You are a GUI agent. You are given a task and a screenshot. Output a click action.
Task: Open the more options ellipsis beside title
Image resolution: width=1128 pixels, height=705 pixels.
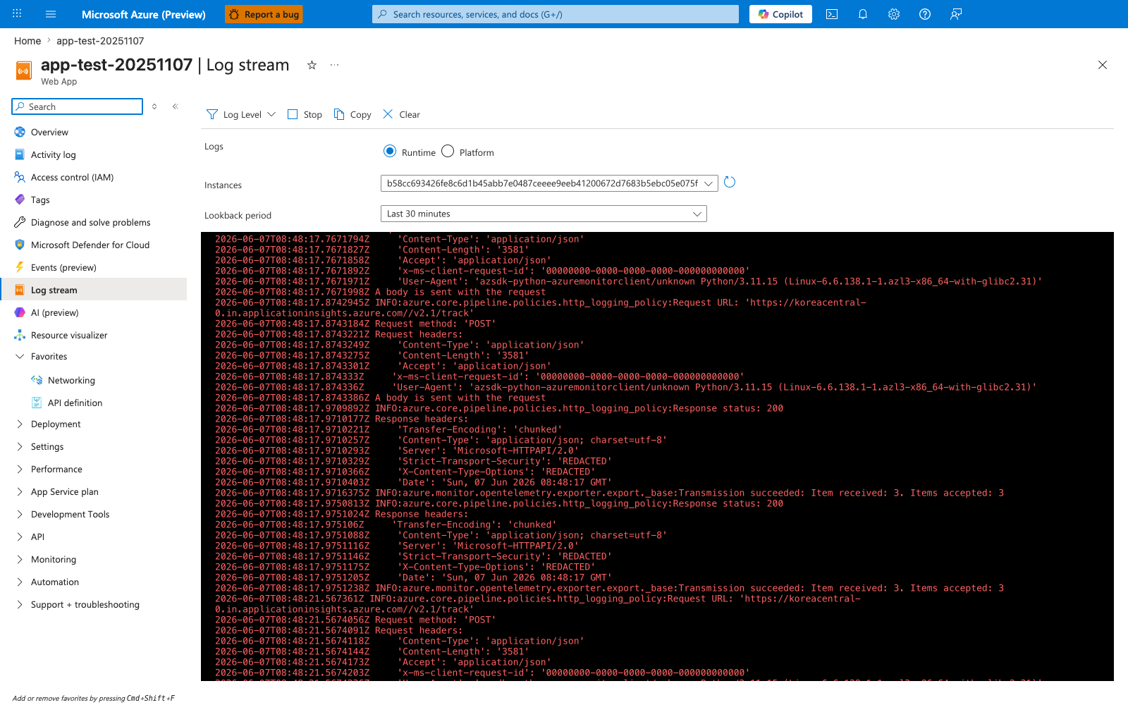(334, 65)
